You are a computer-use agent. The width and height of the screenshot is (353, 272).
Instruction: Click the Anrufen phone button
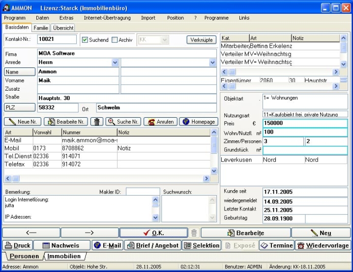159,121
